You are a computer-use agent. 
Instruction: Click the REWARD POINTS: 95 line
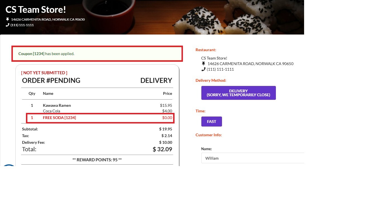pos(97,160)
